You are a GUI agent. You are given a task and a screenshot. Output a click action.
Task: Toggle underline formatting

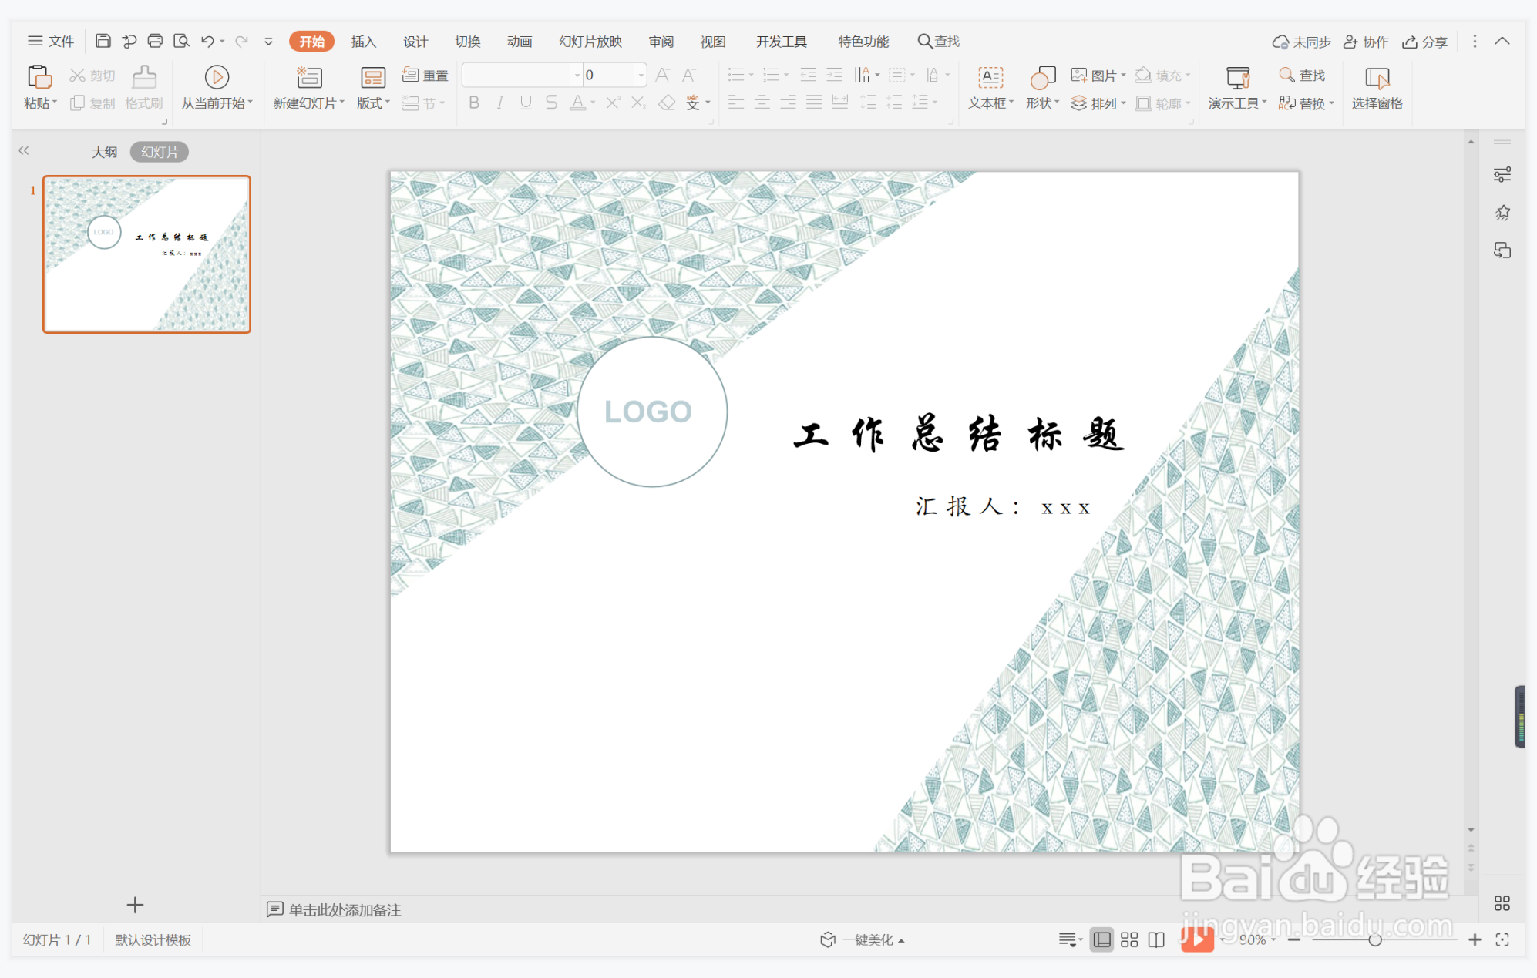coord(525,103)
